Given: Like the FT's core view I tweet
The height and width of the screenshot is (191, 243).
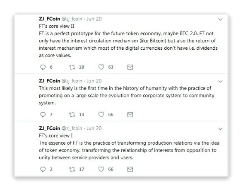Looking at the screenshot, I should (101, 169).
